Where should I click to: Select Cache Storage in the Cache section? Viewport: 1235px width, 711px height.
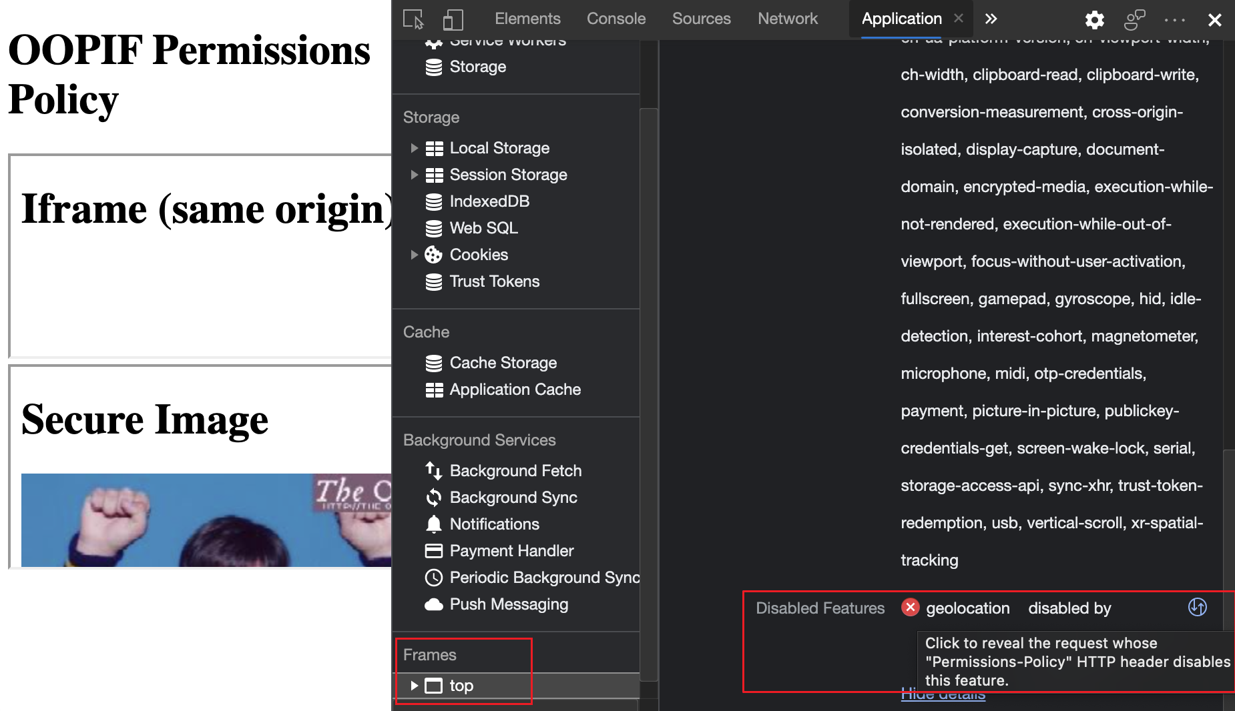(x=503, y=362)
